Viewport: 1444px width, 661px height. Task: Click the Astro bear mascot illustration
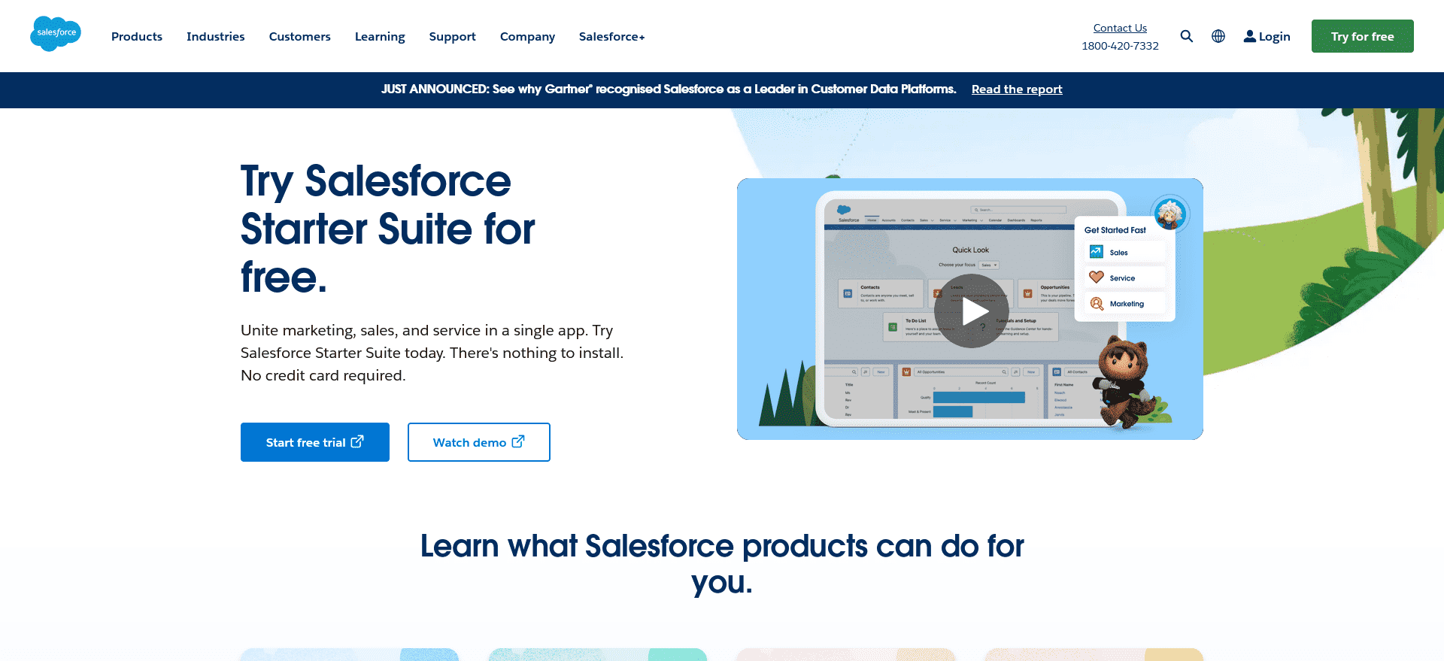[x=1126, y=381]
